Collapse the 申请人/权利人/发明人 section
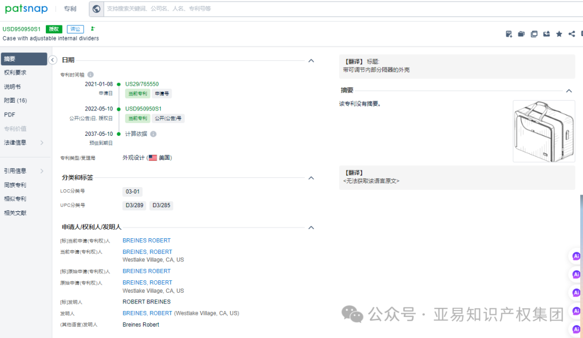Screen dimensions: 583x338 [311, 227]
